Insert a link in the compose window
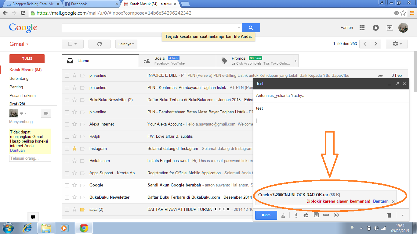 tap(326, 215)
